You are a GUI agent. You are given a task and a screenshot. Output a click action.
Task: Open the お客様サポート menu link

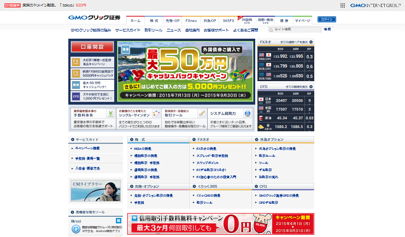(x=216, y=30)
